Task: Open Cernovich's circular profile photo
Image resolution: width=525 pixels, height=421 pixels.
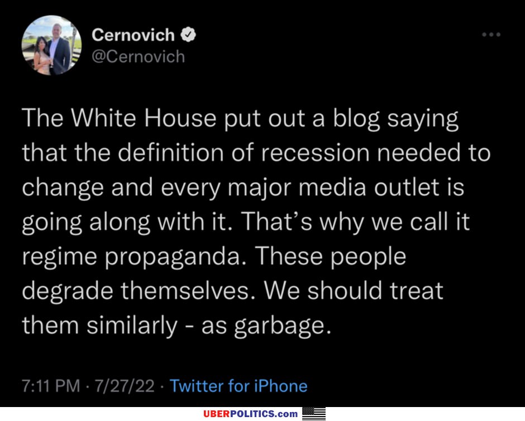Action: pos(51,45)
